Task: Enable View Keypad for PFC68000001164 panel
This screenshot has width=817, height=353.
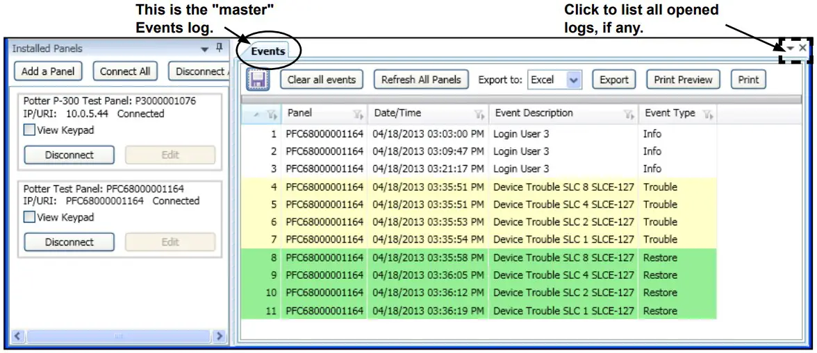Action: pyautogui.click(x=31, y=217)
